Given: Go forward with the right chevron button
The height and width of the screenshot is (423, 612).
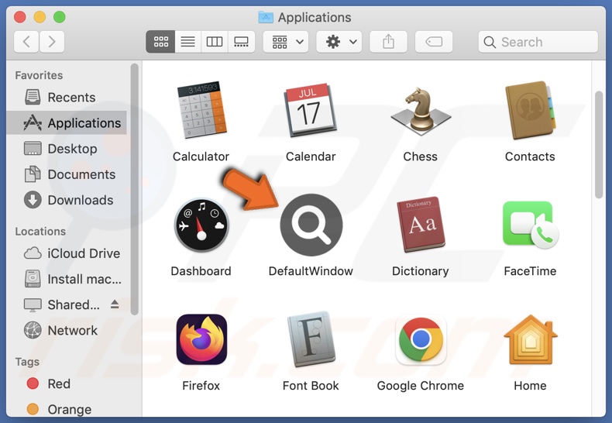Looking at the screenshot, I should coord(52,41).
